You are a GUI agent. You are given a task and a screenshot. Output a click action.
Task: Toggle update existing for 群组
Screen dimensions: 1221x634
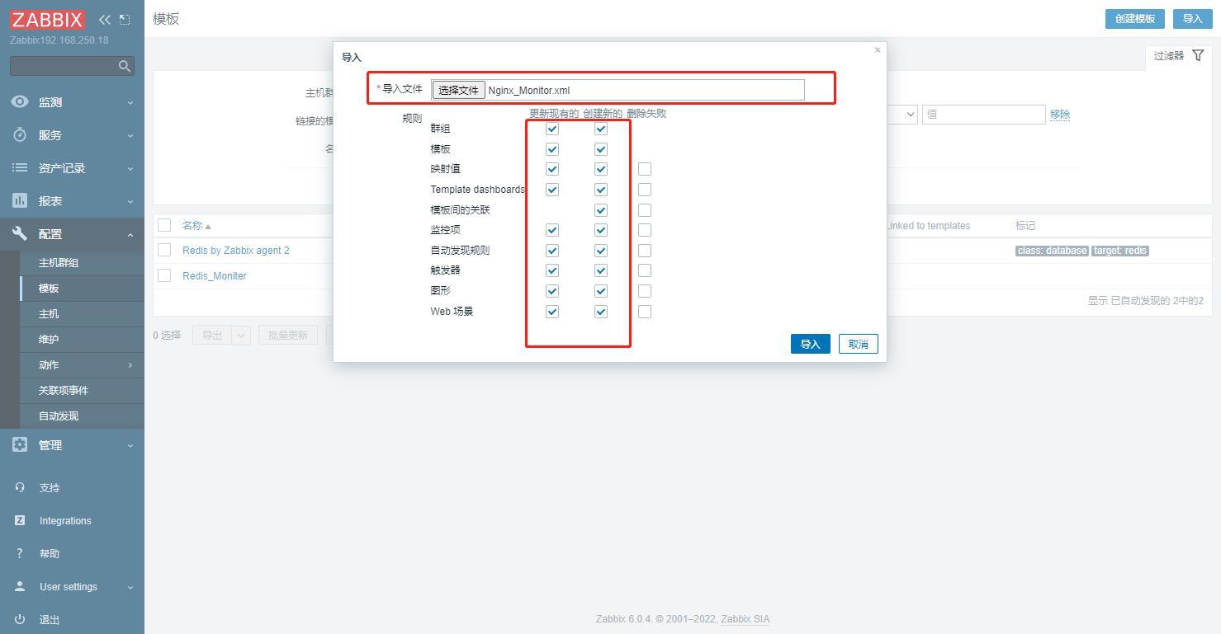tap(552, 129)
